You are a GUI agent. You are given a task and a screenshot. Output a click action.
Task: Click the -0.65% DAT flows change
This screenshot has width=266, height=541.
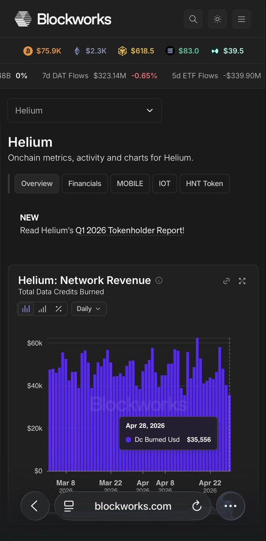coord(144,76)
